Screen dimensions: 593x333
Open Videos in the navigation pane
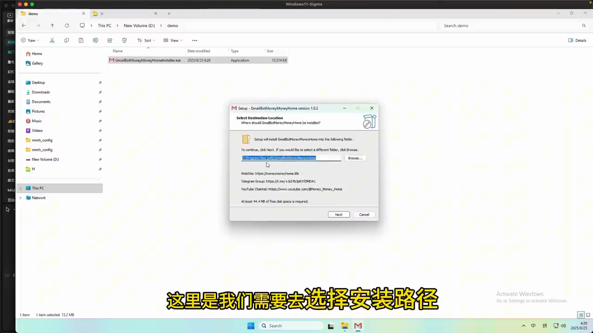coord(37,130)
